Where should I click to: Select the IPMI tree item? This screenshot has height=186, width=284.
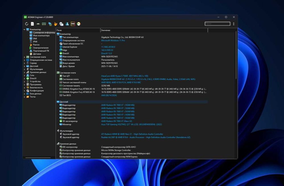tap(35, 41)
